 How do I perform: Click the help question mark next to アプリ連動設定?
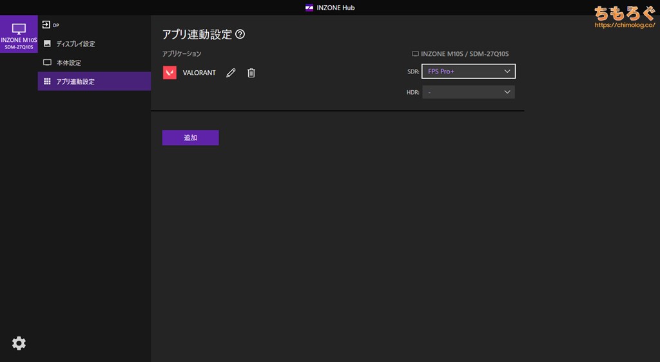pos(240,34)
